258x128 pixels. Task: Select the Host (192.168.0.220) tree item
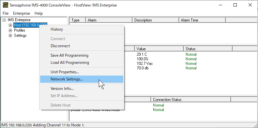30,25
